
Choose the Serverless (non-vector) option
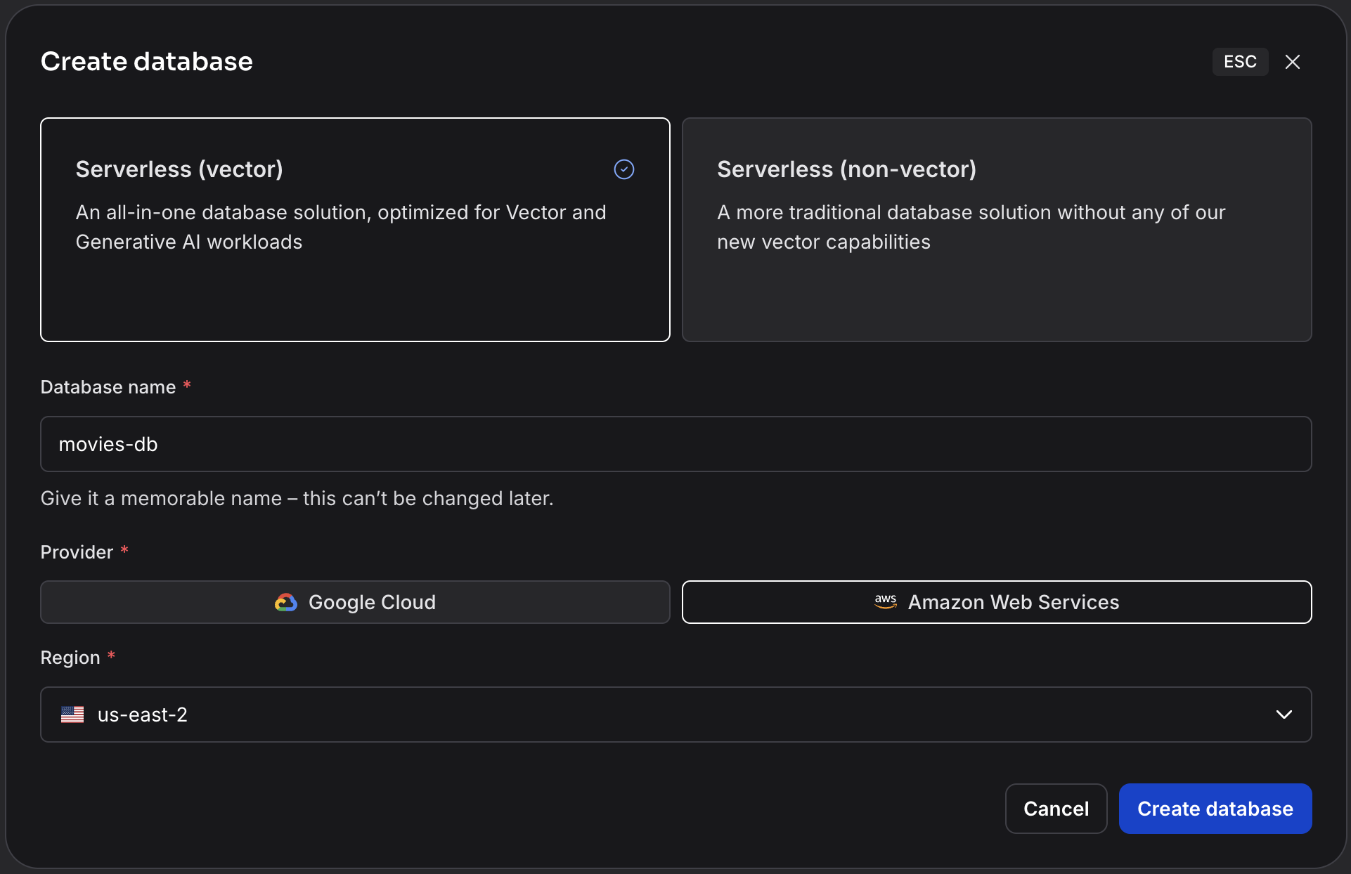point(997,230)
